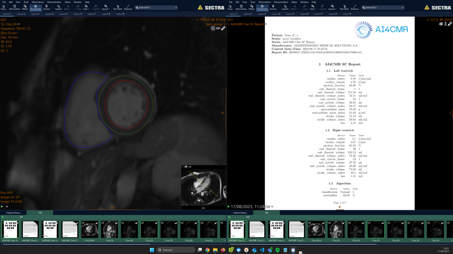Click the Information icon in left toolbar
This screenshot has height=254, width=453.
[x=14, y=7]
